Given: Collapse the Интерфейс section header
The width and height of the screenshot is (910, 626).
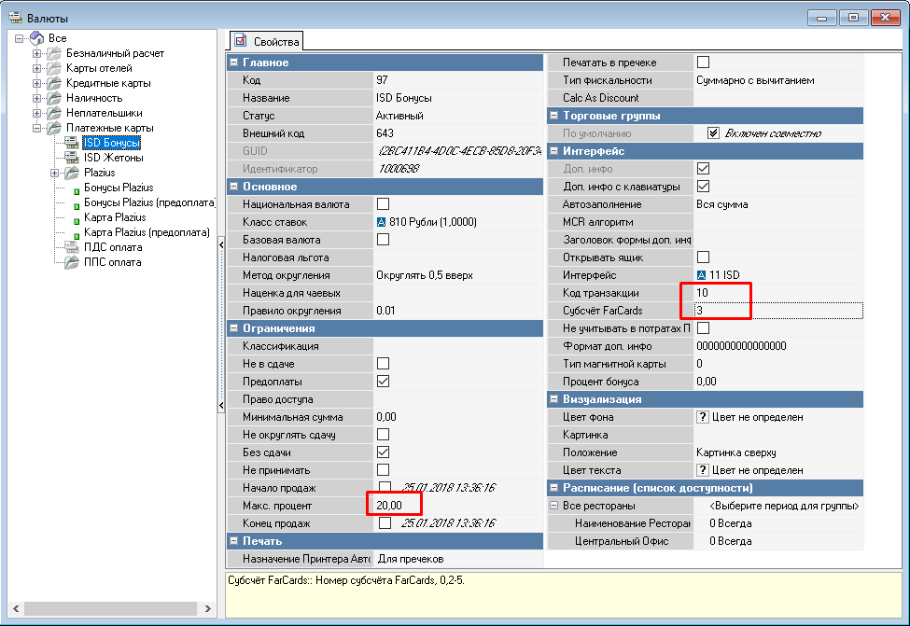Looking at the screenshot, I should [x=555, y=151].
